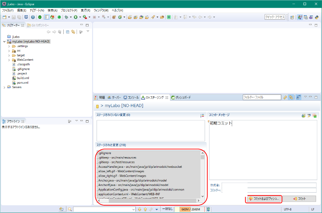Click the Add Signed-off-by icon

coord(309,116)
